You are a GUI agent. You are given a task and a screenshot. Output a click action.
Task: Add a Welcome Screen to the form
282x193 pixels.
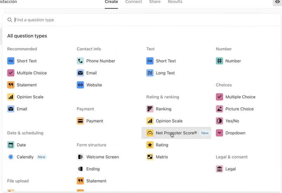tap(107, 157)
